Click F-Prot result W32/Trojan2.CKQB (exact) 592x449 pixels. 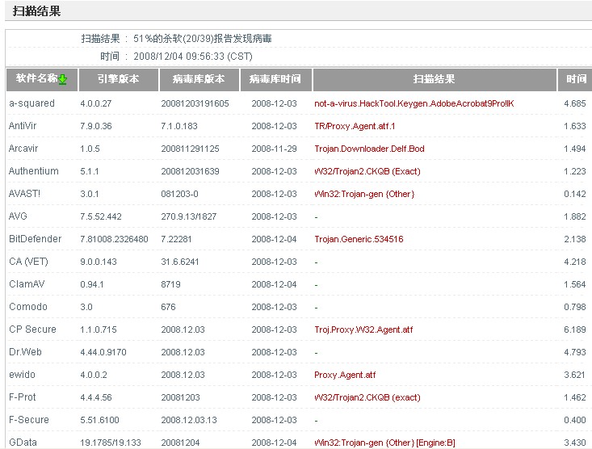367,397
